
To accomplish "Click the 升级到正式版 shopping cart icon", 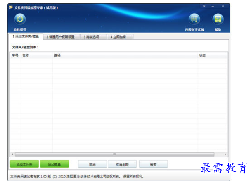I will click(x=194, y=19).
